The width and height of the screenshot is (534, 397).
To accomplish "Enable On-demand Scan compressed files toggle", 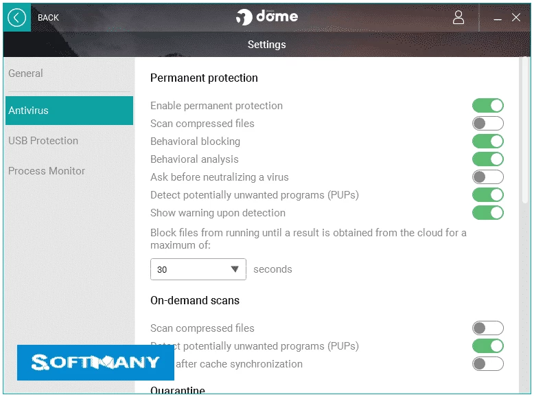I will pos(487,328).
